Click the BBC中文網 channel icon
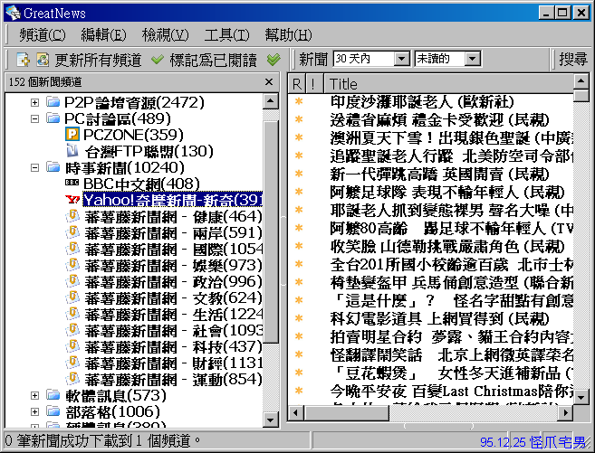 pos(72,183)
